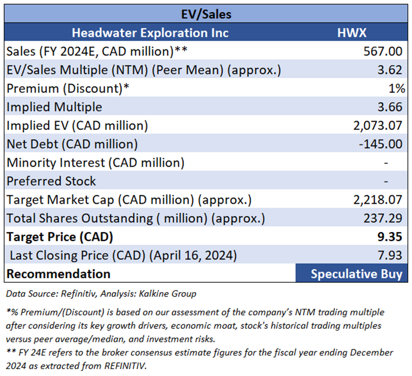The height and width of the screenshot is (376, 412).
Task: Select the Headwater Exploration Inc header
Action: [150, 33]
